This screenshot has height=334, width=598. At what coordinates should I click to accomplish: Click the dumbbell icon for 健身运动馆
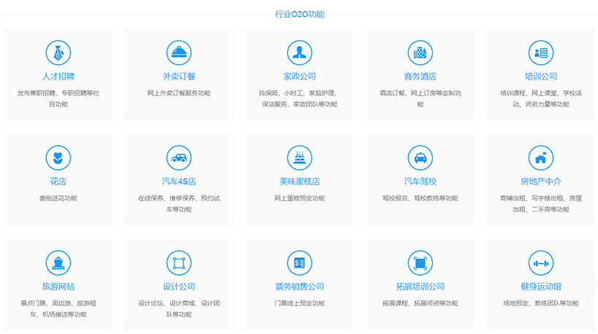tap(540, 263)
